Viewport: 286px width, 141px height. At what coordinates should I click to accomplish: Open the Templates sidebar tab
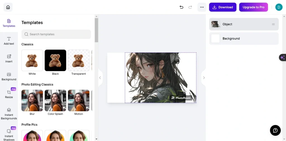pyautogui.click(x=9, y=23)
